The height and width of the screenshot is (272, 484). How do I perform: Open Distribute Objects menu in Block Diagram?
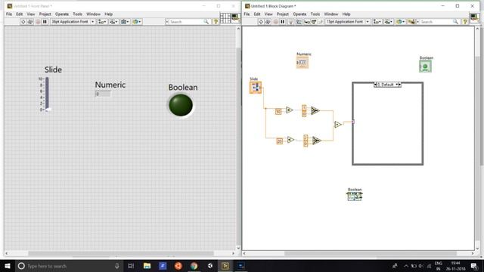(388, 22)
